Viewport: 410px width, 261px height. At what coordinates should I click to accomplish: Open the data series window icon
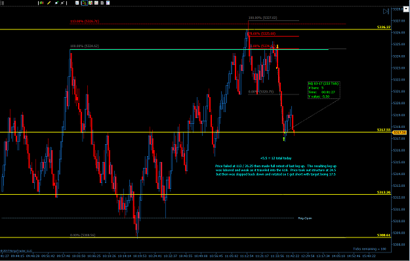click(x=77, y=3)
